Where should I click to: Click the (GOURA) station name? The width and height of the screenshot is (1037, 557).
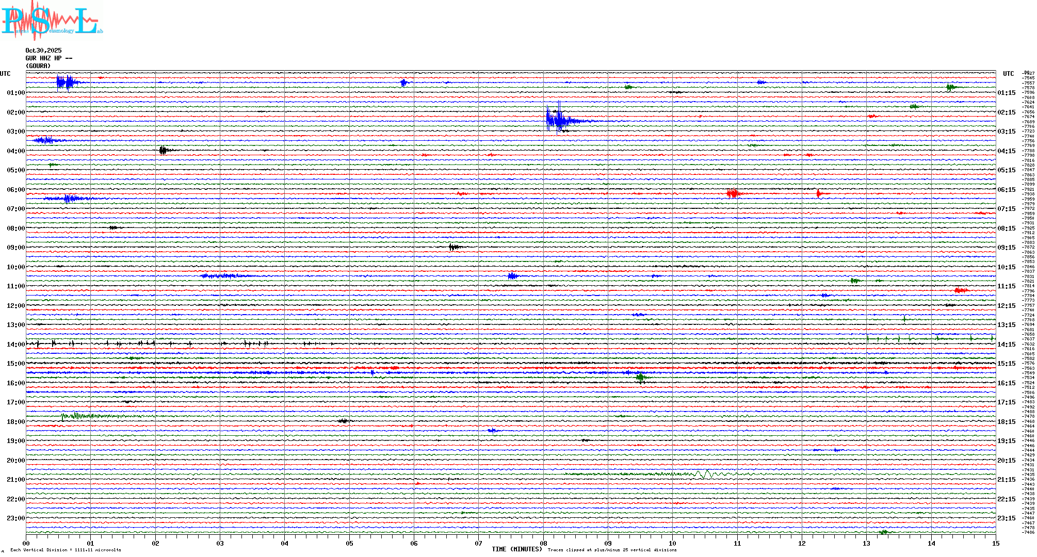tap(38, 66)
